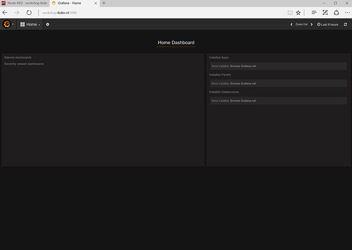The width and height of the screenshot is (352, 250).
Task: Click the dashboard settings gear icon
Action: click(x=48, y=24)
